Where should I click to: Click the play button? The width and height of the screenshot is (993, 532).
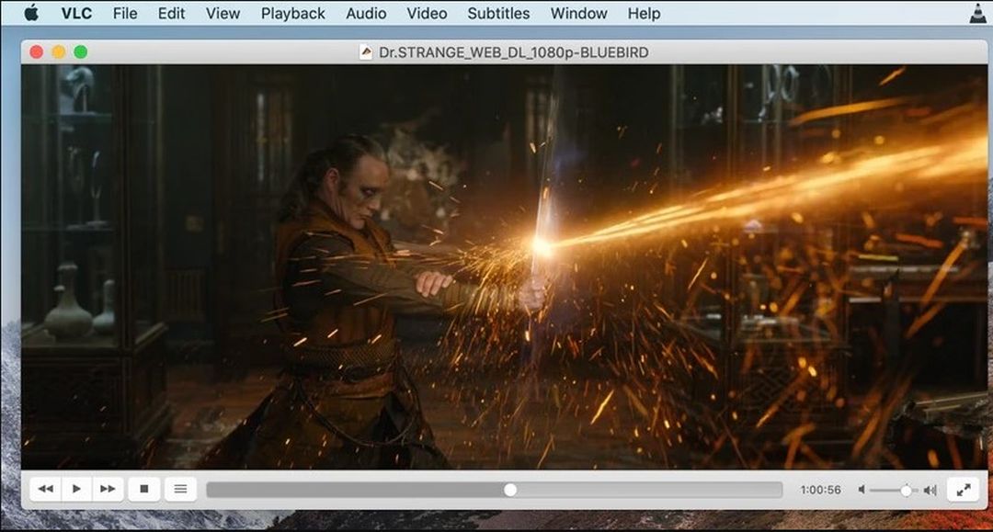[x=76, y=489]
